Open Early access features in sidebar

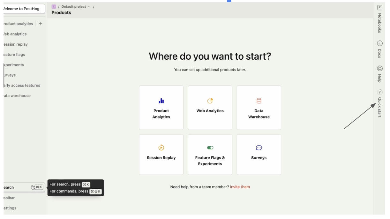point(22,85)
